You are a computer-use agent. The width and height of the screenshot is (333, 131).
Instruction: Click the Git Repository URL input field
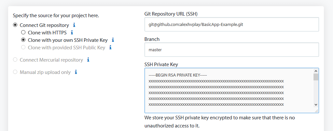(x=232, y=24)
